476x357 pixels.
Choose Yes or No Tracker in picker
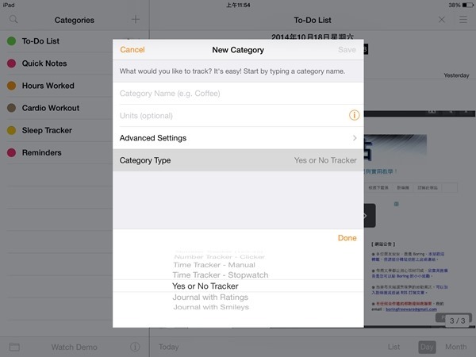pyautogui.click(x=205, y=286)
